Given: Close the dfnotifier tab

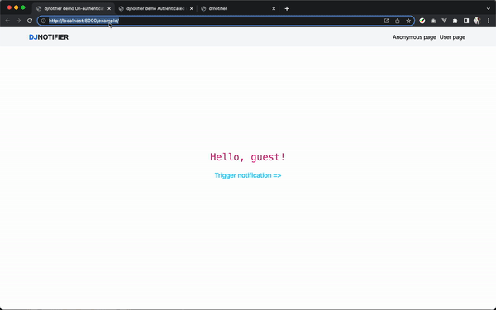Looking at the screenshot, I should point(274,8).
